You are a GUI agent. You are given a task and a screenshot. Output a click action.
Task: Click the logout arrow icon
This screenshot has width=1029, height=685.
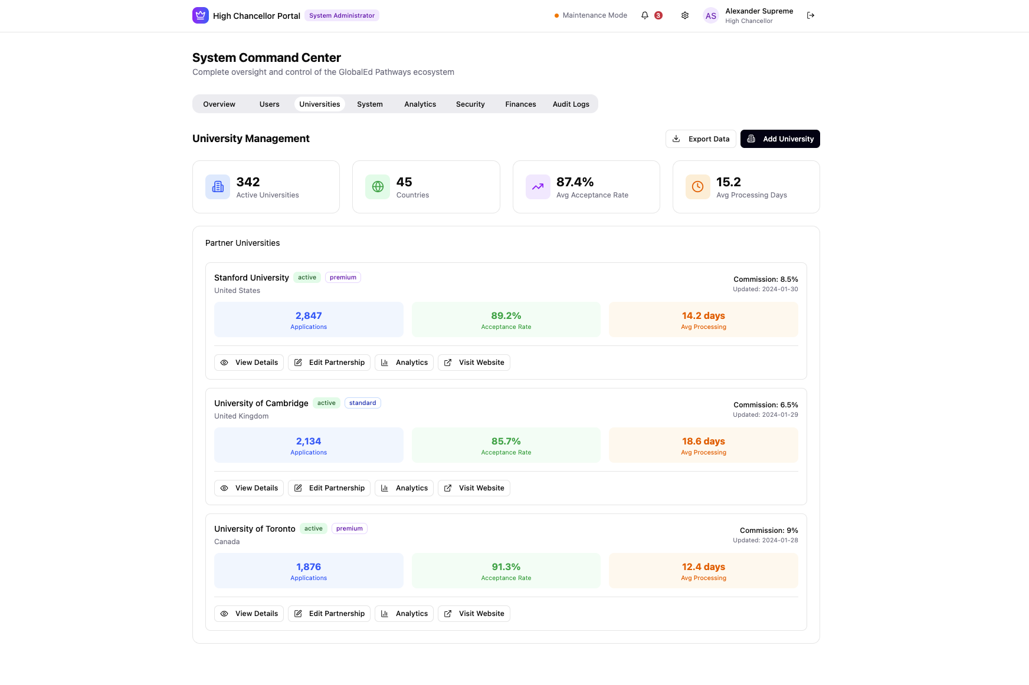[811, 15]
